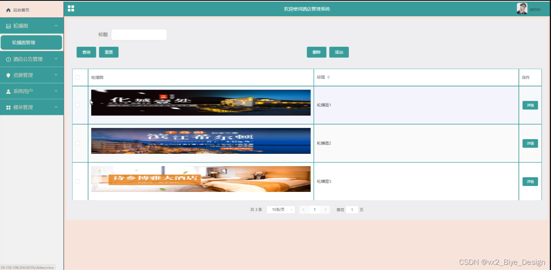The image size is (551, 270).
Task: Open 详情 for 轮播图1
Action: tap(530, 105)
